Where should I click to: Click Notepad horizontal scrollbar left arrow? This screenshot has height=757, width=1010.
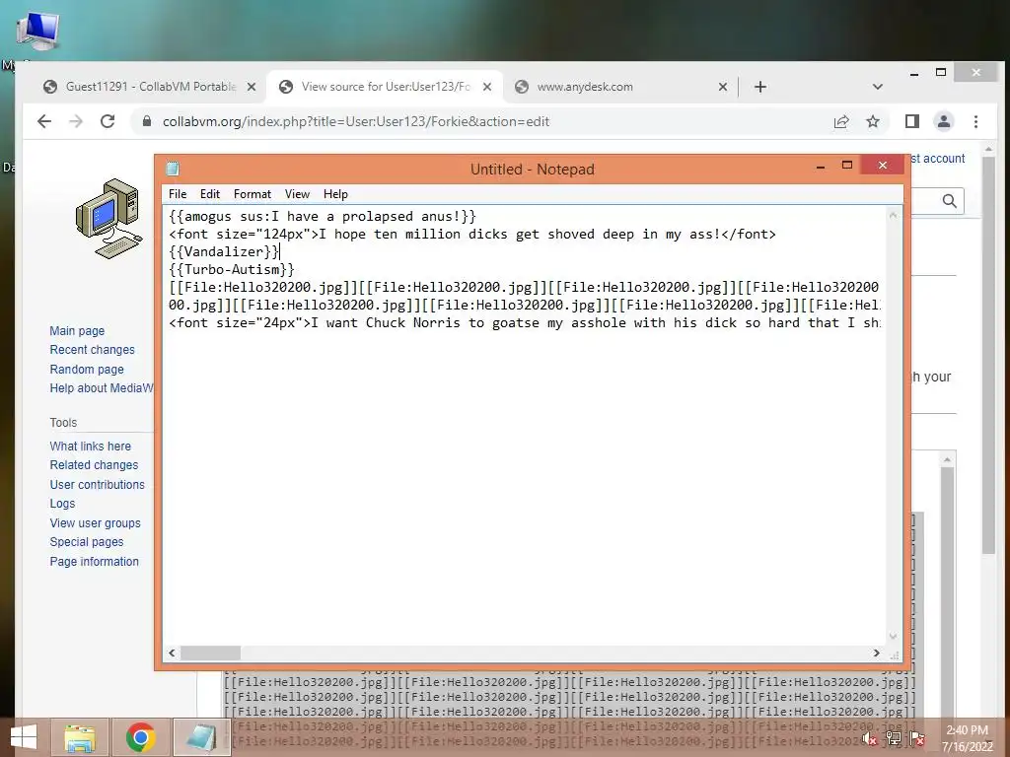pos(172,653)
